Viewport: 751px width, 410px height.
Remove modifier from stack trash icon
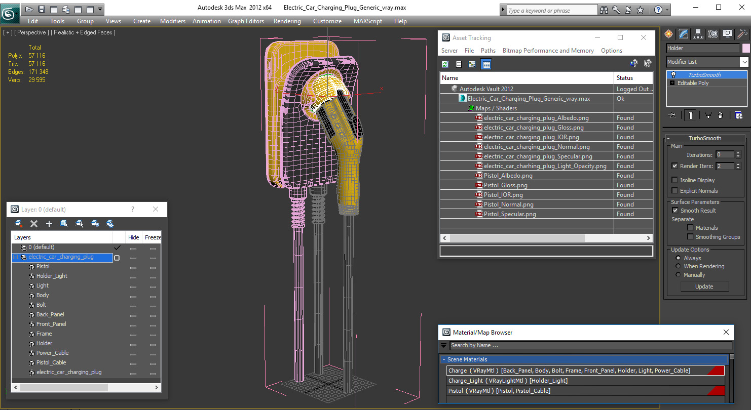pos(720,115)
